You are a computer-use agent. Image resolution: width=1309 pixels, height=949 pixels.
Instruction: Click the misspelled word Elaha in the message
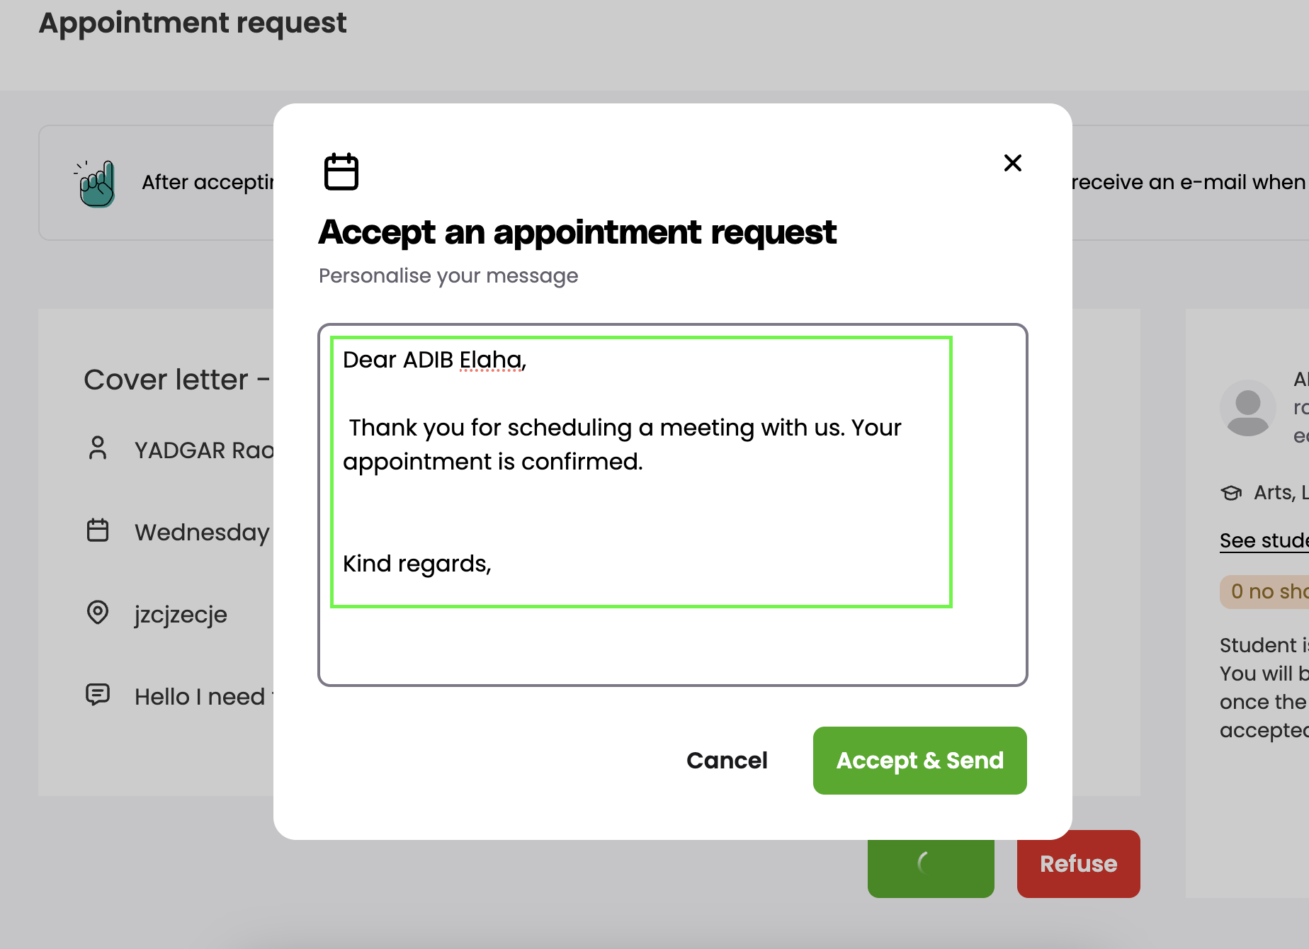point(490,360)
